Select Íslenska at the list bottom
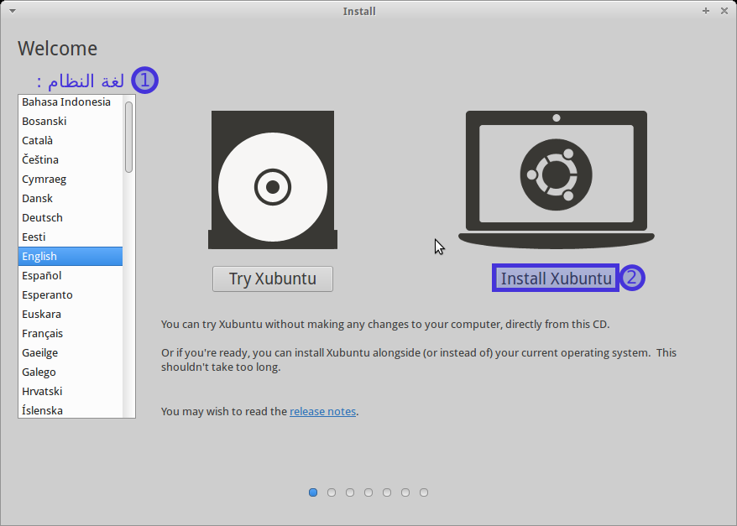 pos(71,409)
